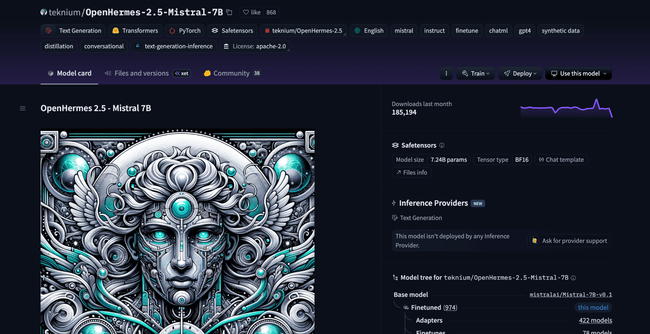Open the Use this model dropdown

pos(579,73)
